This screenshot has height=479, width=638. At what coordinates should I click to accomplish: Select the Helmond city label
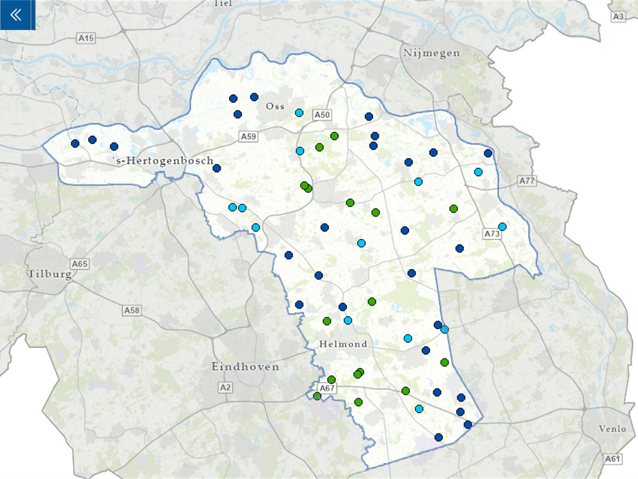tap(343, 344)
